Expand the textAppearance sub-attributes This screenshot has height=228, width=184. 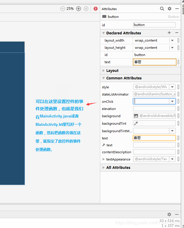pos(103,159)
